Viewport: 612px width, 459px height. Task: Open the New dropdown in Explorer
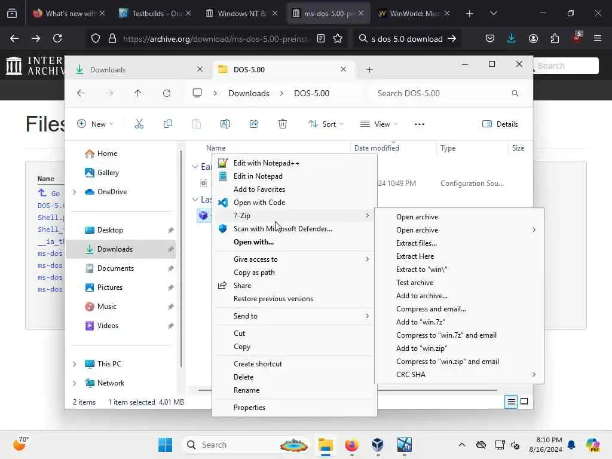coord(96,124)
